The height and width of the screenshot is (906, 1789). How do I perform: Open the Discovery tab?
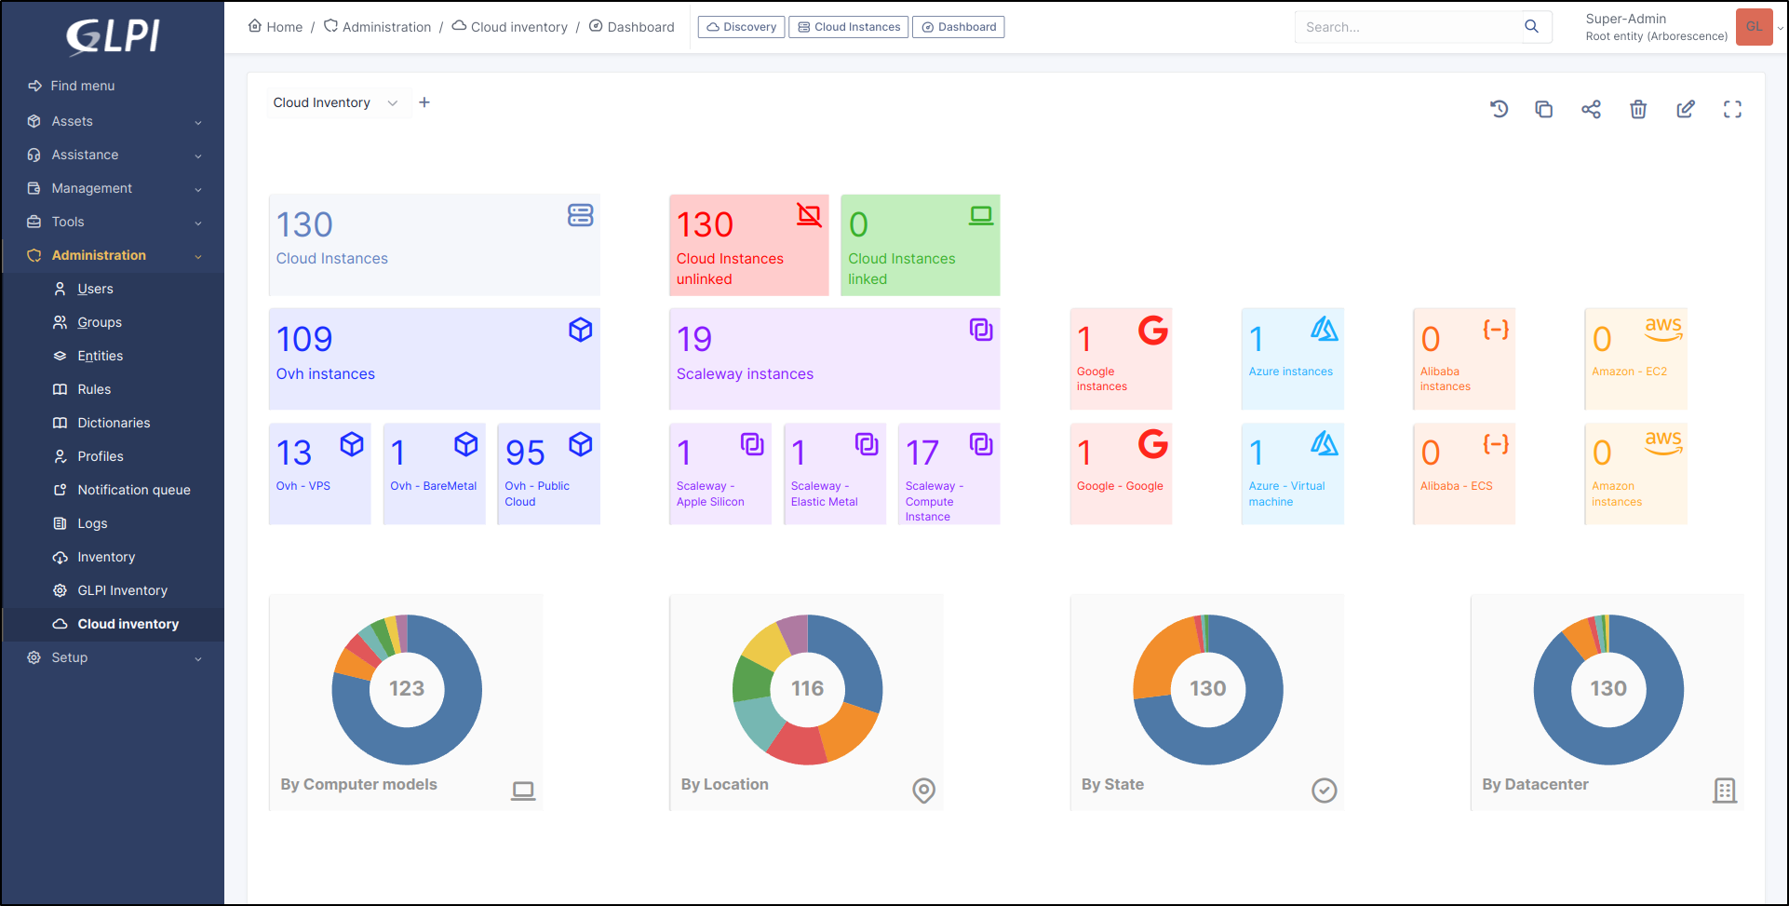pos(741,27)
